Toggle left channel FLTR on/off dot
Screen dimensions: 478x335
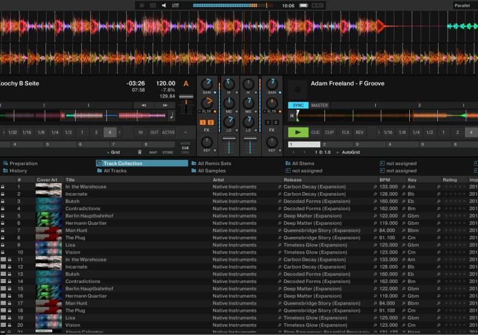click(215, 112)
